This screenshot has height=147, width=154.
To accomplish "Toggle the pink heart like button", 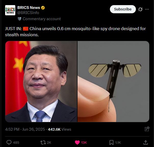I will (77, 142).
